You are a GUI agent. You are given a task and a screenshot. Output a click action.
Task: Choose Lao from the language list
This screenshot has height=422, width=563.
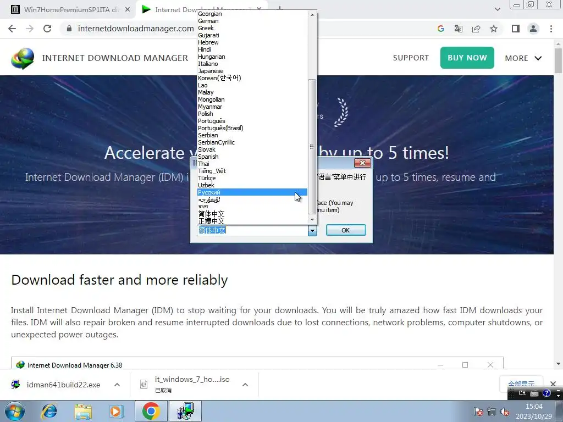(x=252, y=85)
